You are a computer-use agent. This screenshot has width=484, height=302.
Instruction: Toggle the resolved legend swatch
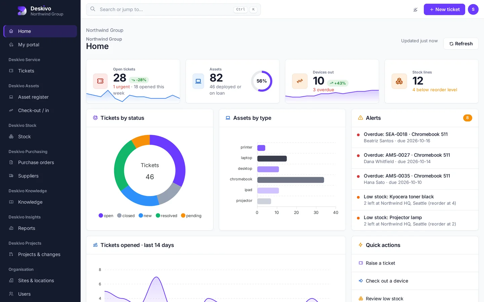[x=158, y=215]
